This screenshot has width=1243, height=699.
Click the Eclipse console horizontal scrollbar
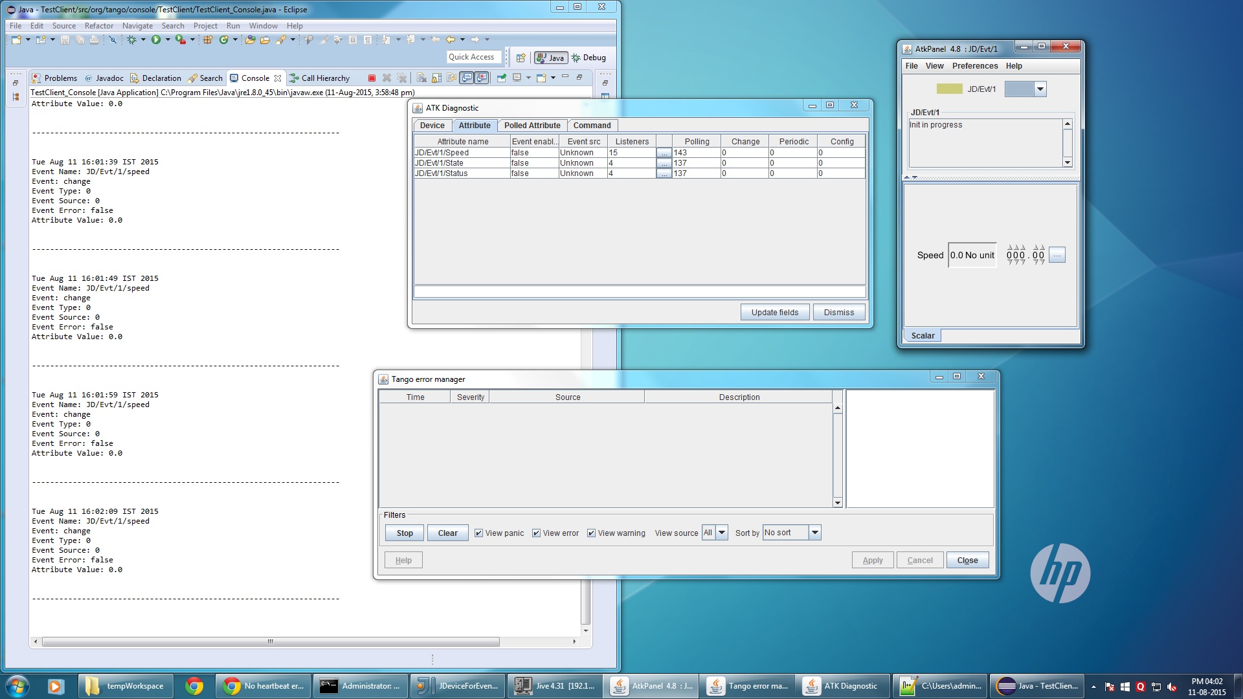271,642
